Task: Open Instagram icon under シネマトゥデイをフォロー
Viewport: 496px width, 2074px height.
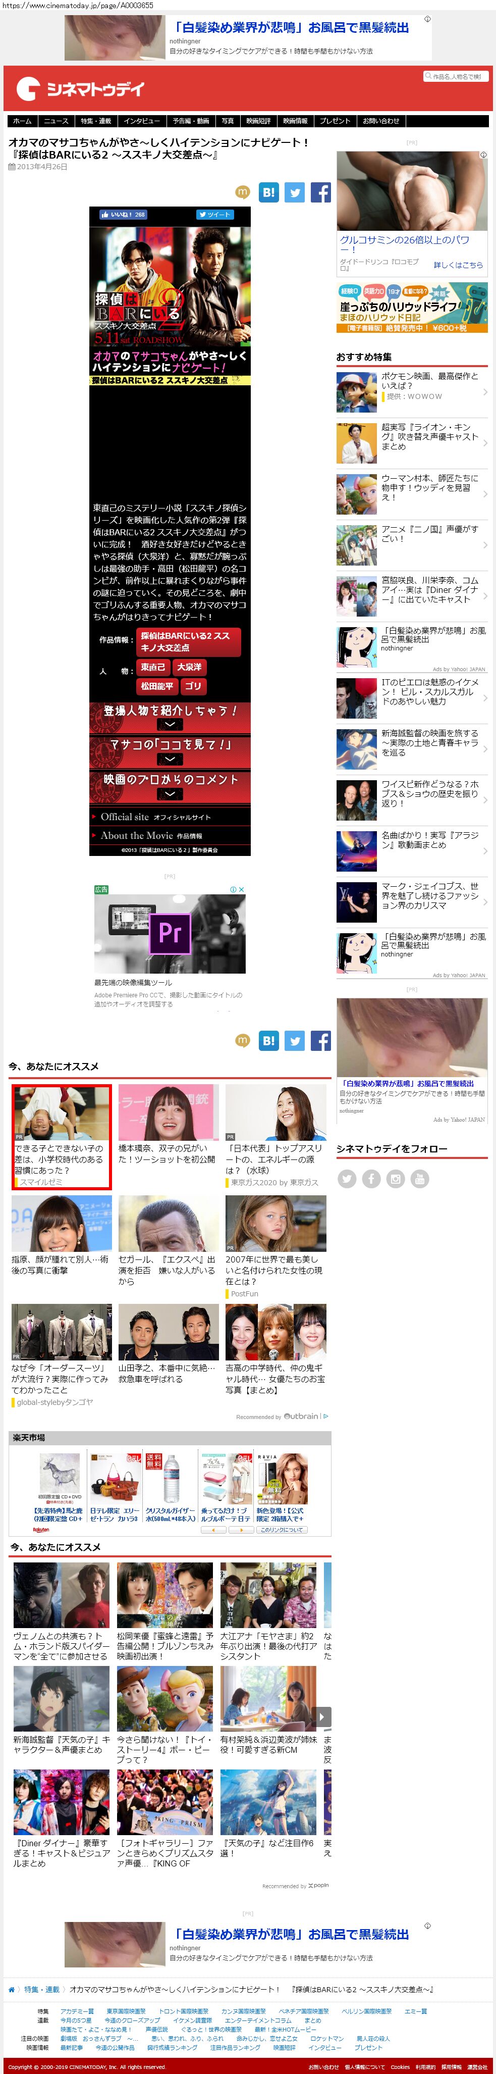Action: coord(396,1179)
